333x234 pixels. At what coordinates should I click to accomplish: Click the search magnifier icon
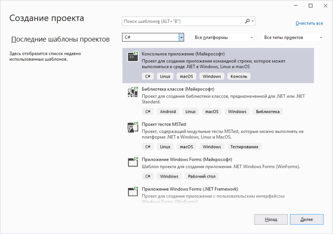click(x=247, y=21)
